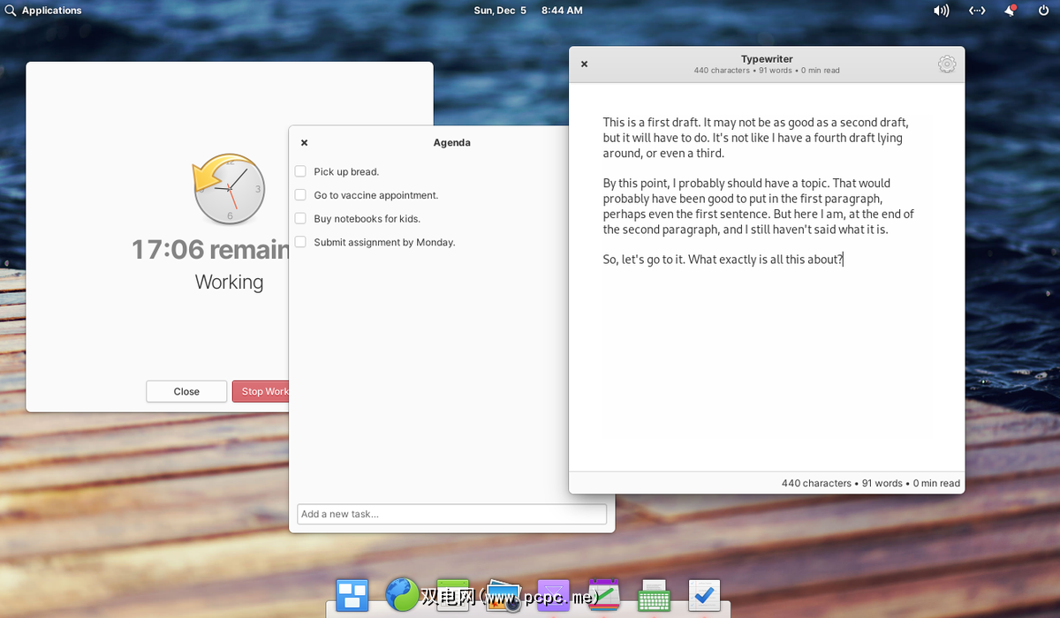Open the Calendar app with green checkmark
The image size is (1060, 618).
point(604,595)
